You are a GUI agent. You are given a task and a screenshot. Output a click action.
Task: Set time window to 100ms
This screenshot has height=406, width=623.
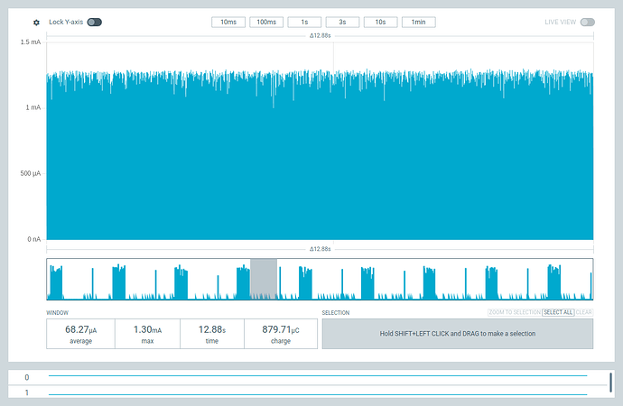pyautogui.click(x=266, y=22)
